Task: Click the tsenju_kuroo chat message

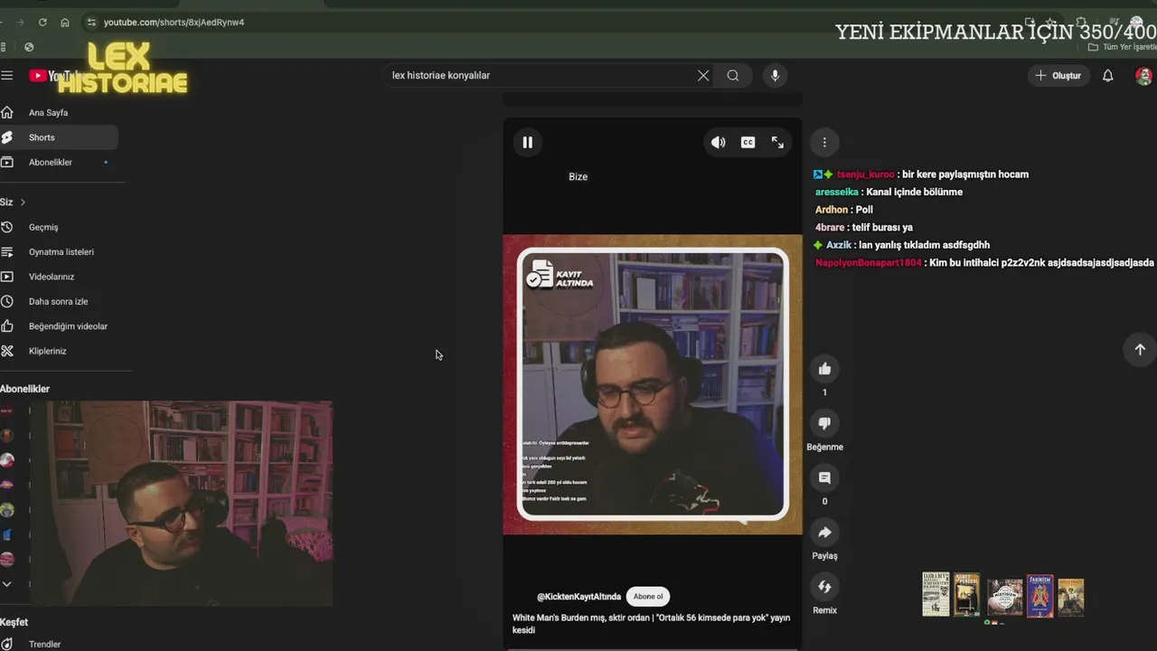Action: point(921,175)
